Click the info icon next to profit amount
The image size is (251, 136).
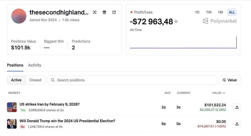(x=176, y=22)
